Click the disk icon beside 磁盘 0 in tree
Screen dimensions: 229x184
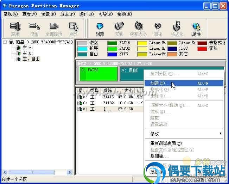tap(12, 42)
